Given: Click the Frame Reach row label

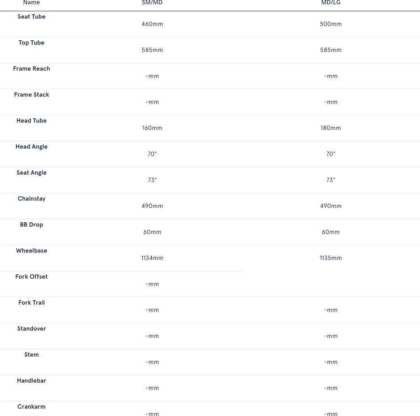Looking at the screenshot, I should pyautogui.click(x=31, y=69).
